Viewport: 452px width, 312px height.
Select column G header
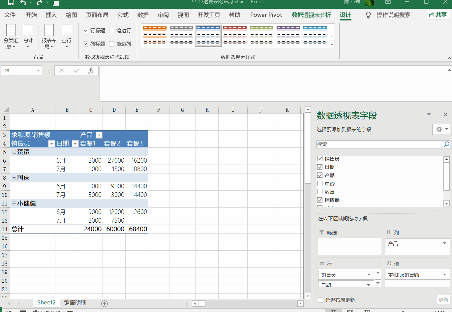click(x=182, y=110)
